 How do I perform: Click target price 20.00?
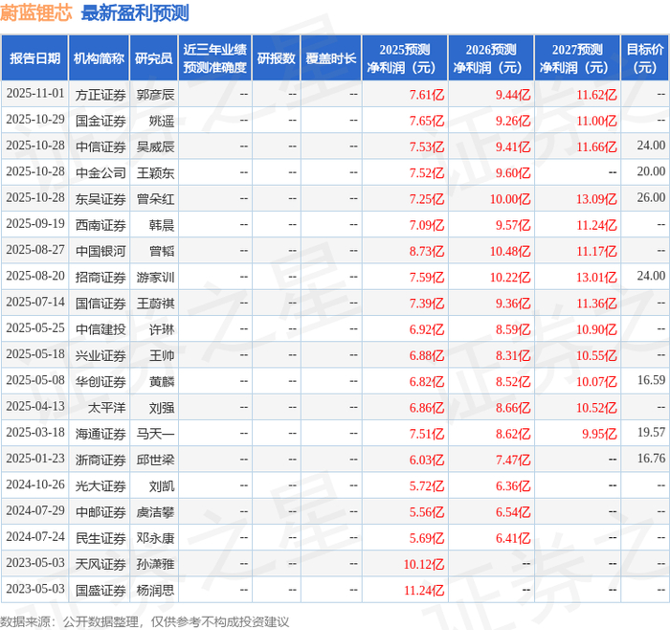point(651,171)
